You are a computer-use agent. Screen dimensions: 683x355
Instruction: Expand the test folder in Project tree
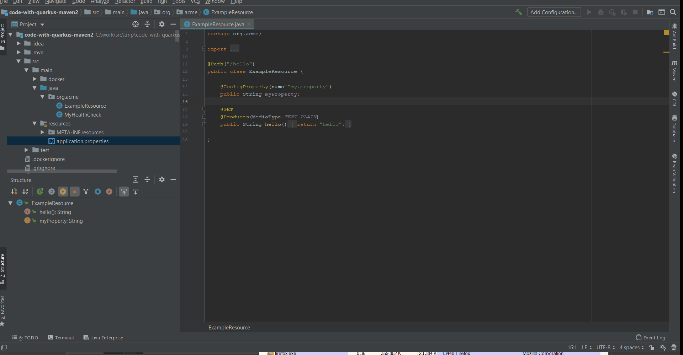click(26, 150)
